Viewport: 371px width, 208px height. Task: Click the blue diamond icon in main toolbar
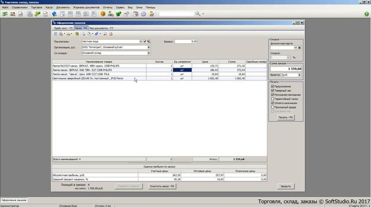tap(54, 14)
